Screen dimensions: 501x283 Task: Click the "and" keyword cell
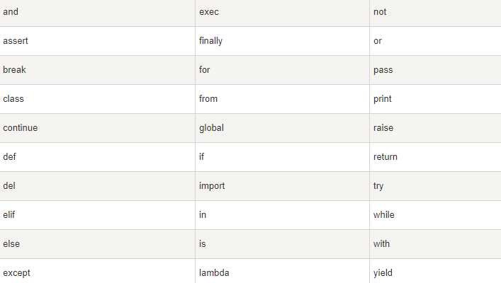click(11, 12)
